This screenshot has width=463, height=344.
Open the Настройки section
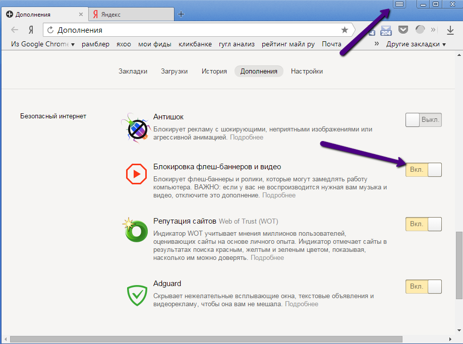307,72
